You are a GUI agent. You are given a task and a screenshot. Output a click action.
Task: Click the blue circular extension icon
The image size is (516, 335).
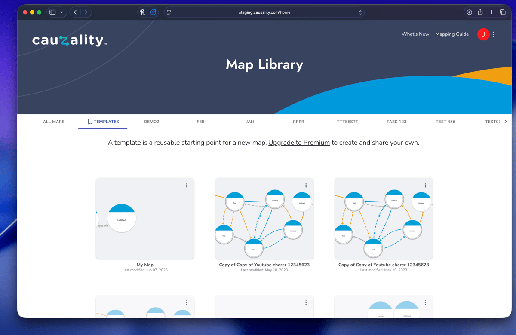pos(154,12)
